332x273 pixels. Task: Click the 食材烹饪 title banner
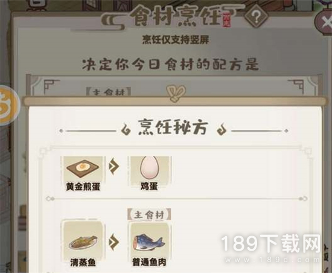[x=176, y=16]
